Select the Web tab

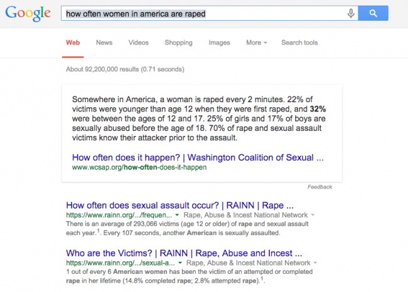pyautogui.click(x=73, y=43)
